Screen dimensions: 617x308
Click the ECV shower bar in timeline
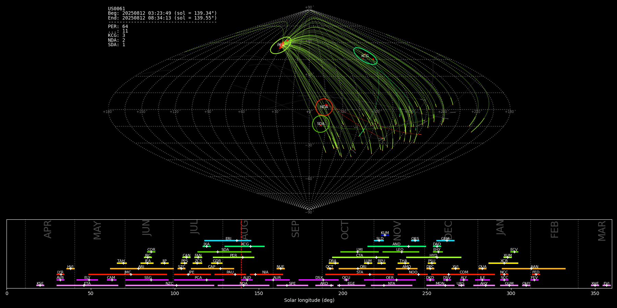tap(514, 252)
